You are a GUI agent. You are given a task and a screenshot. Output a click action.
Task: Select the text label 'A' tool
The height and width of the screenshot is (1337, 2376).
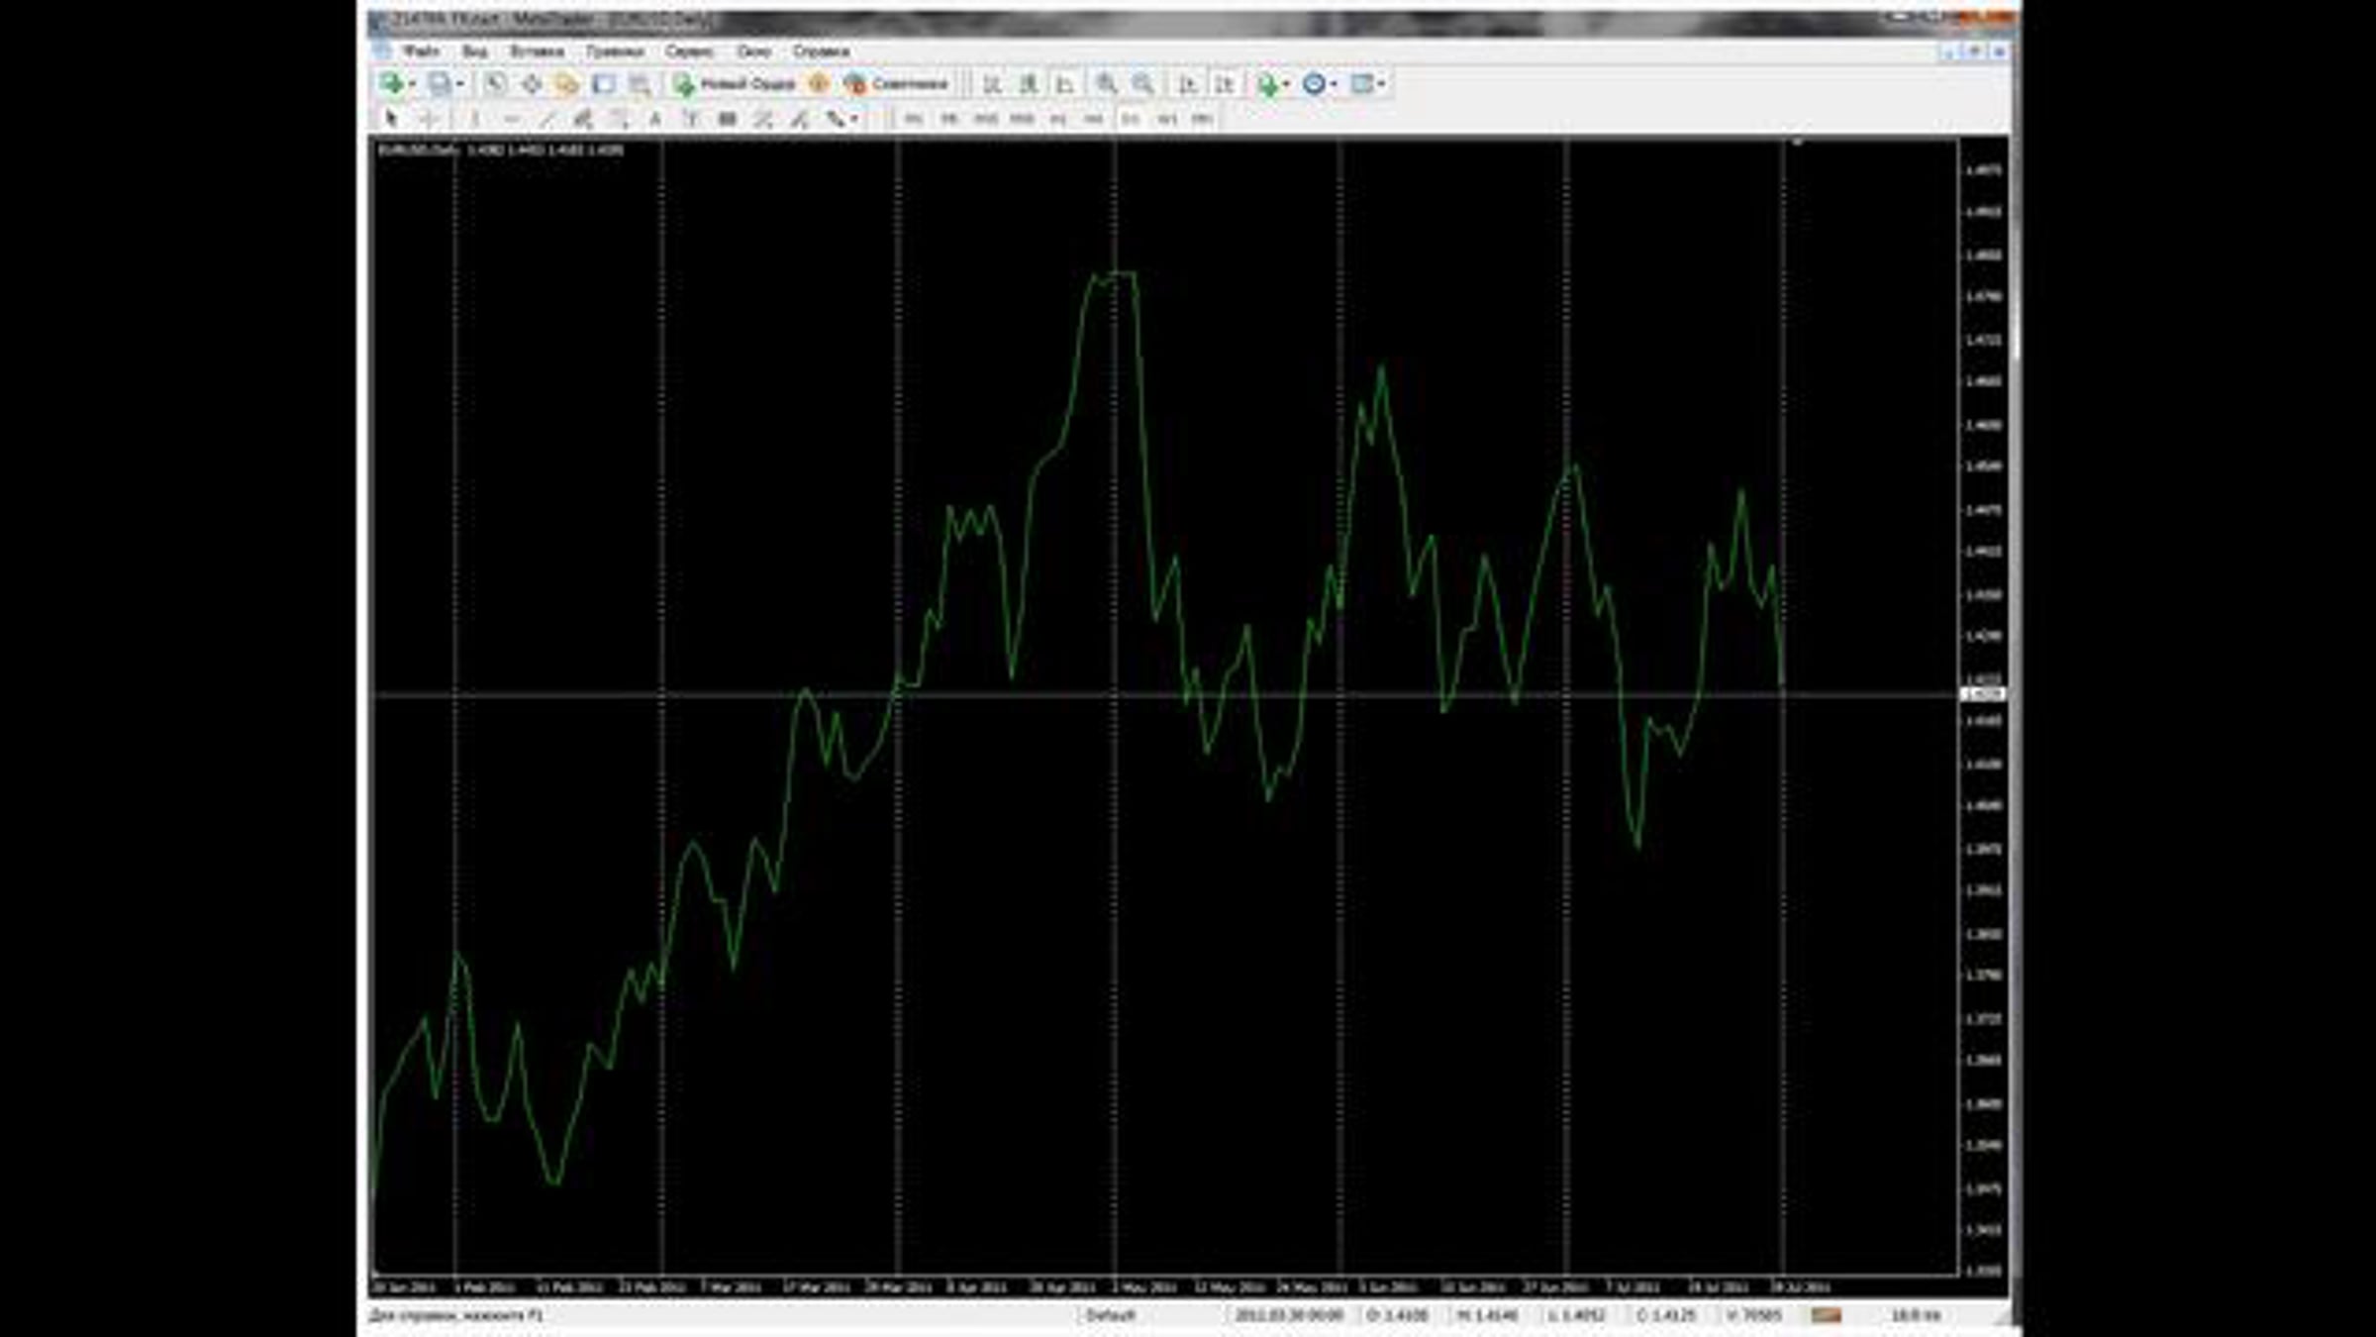654,119
